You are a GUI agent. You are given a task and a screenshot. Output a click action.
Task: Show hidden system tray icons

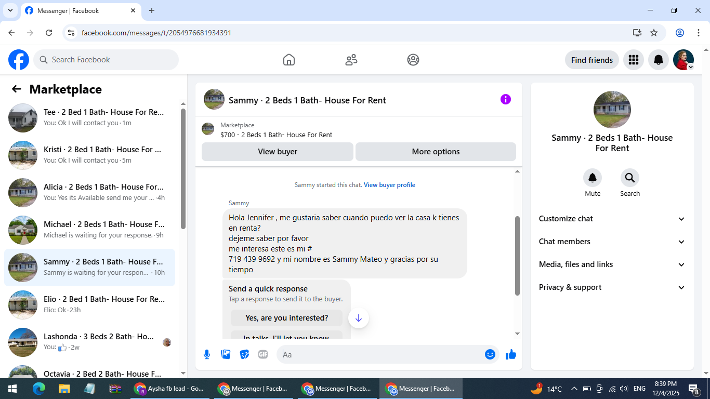click(x=574, y=389)
